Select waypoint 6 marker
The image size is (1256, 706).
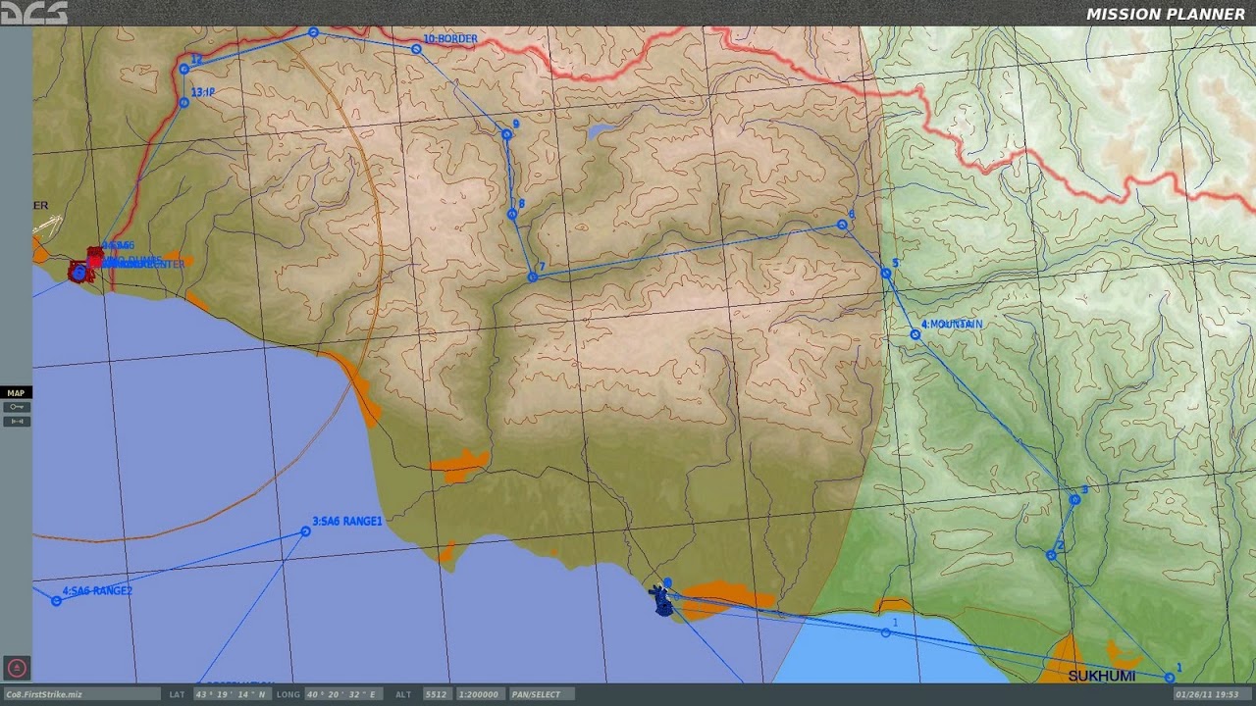point(842,225)
